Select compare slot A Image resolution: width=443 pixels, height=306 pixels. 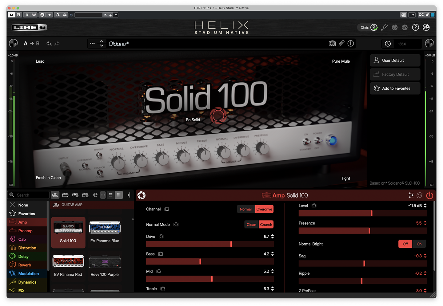26,44
